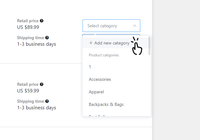
Task: Collapse dropdown using the chevron arrow
Action: [x=135, y=26]
